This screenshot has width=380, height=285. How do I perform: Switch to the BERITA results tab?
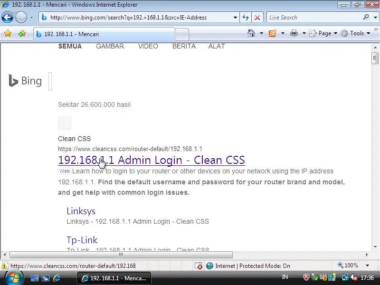(184, 46)
